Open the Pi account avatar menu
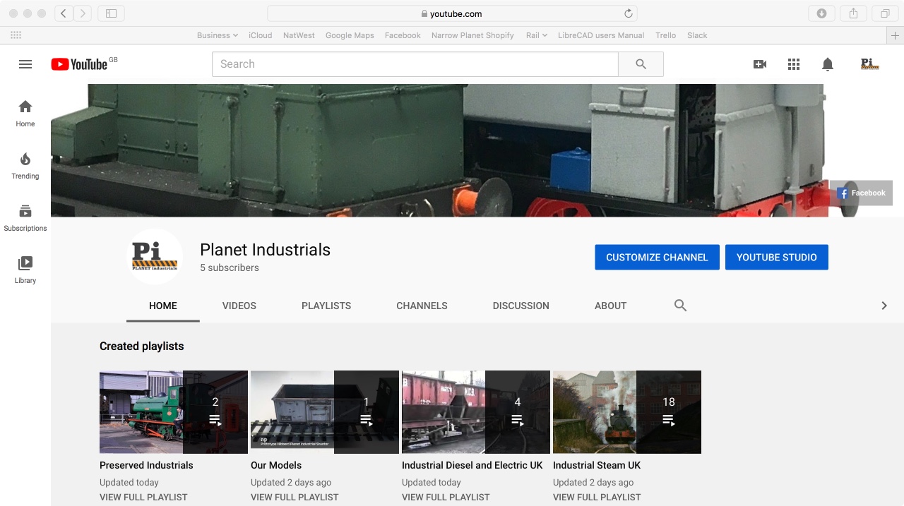The image size is (904, 506). (869, 64)
